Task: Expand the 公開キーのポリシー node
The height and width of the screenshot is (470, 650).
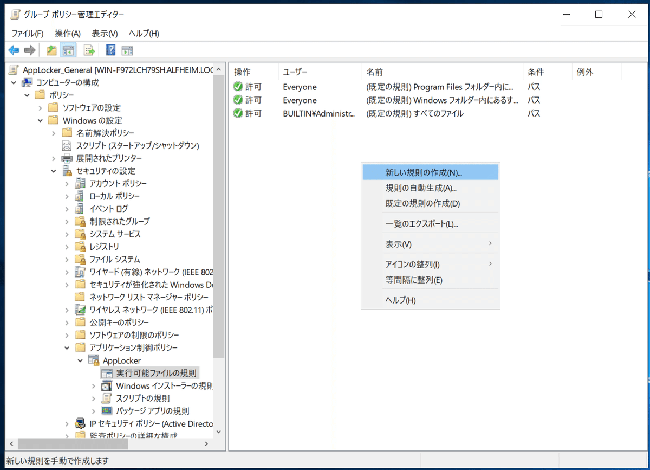Action: click(67, 323)
